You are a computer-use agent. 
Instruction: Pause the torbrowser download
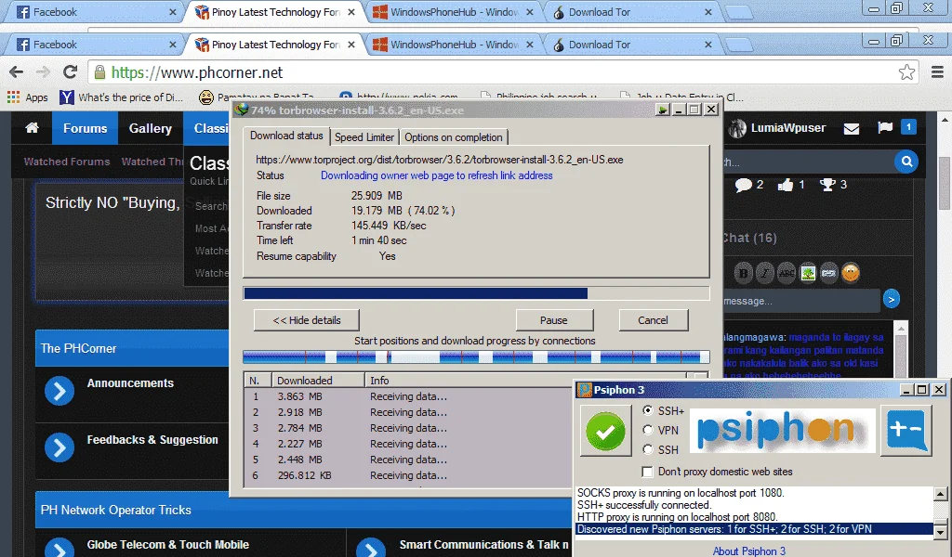point(554,320)
